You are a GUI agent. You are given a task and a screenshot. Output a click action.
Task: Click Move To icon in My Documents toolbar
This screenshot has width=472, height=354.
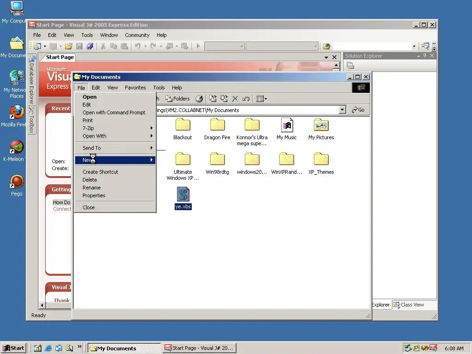coord(213,99)
